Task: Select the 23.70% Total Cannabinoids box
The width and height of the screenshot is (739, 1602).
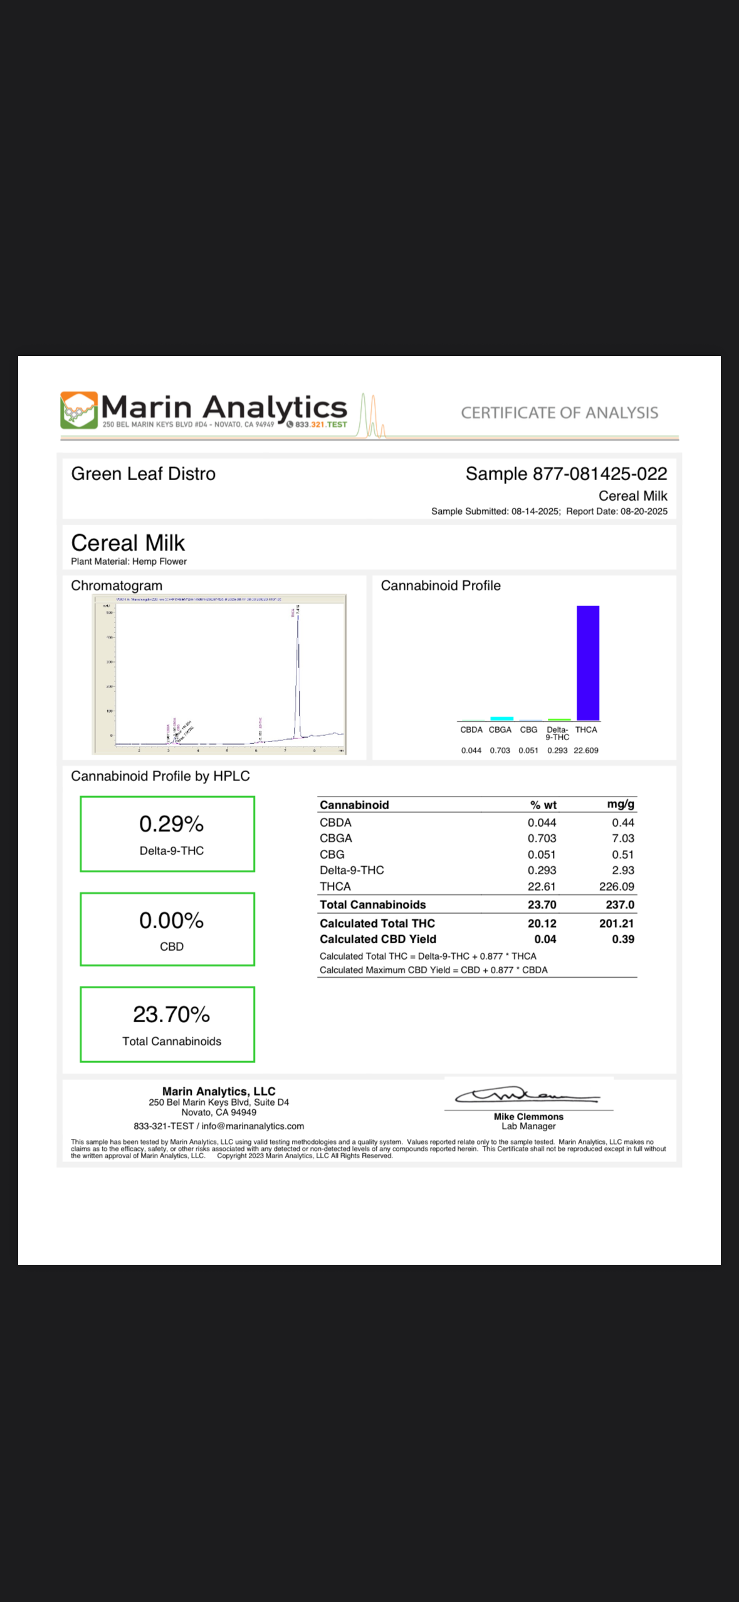Action: pos(167,1024)
